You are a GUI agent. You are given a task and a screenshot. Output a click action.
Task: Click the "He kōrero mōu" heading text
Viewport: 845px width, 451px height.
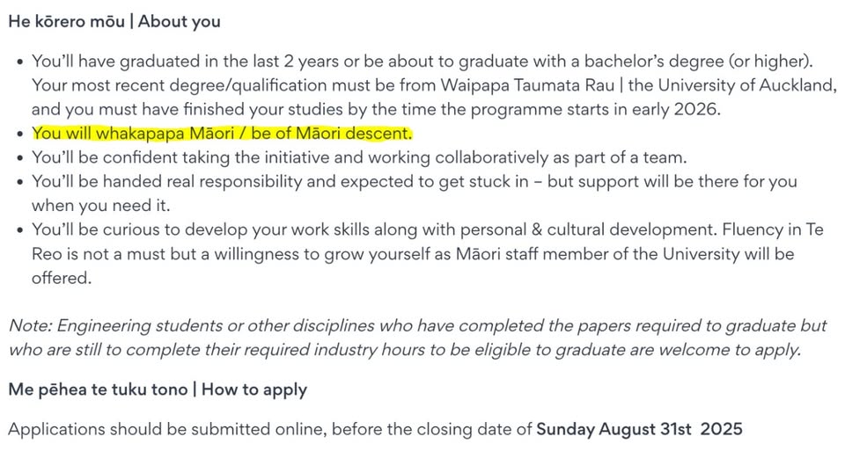[66, 22]
